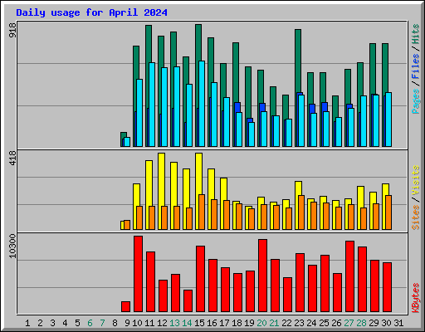Click the cyan Pages bar for day 30

388,120
